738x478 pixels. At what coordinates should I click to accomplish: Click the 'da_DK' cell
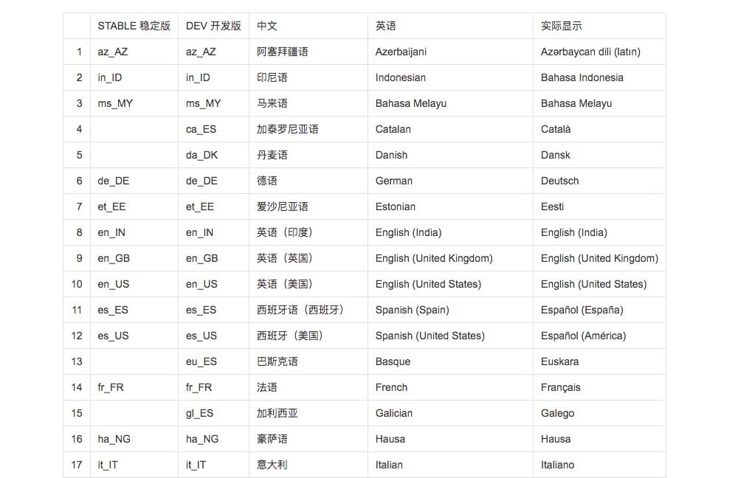pyautogui.click(x=214, y=155)
